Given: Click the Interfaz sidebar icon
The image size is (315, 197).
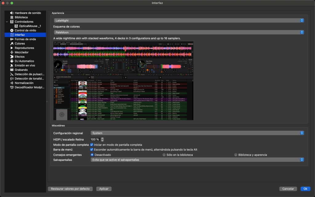Looking at the screenshot, I should (x=12, y=35).
